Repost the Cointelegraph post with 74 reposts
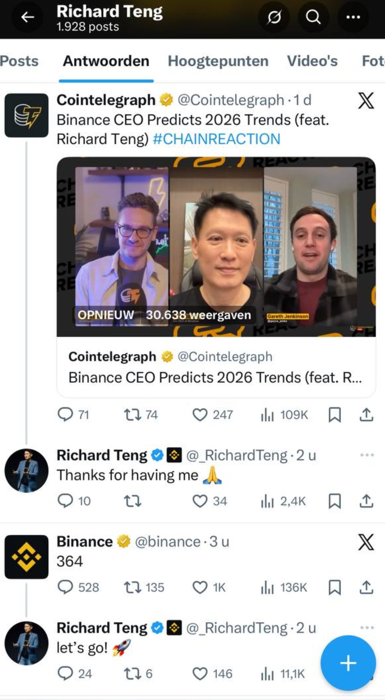Screen dimensions: 385x700 [132, 415]
